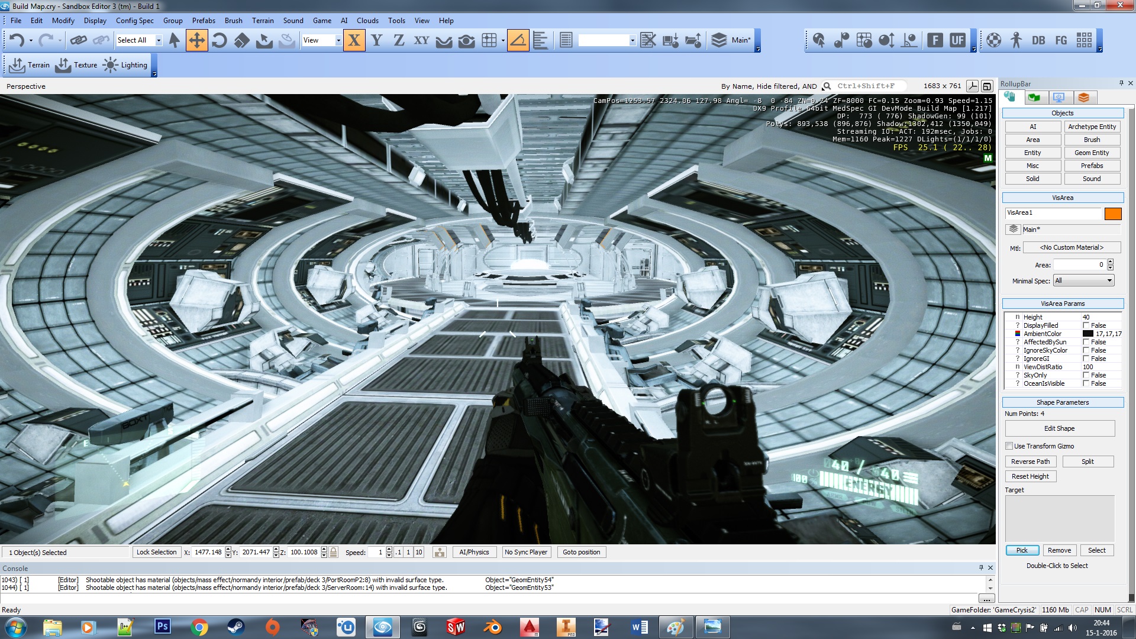Click the Archetype Entity button
Screen dimensions: 1136x639
pos(1092,127)
